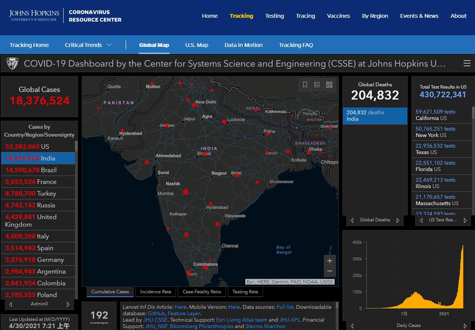Open the basemap gallery grid icon
The height and width of the screenshot is (330, 475).
(x=329, y=85)
